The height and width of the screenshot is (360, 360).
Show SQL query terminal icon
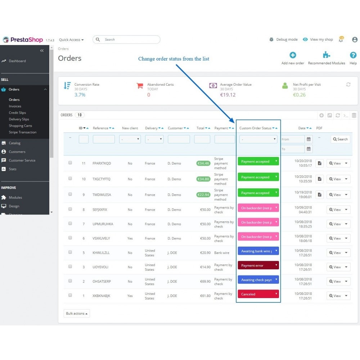click(x=346, y=115)
